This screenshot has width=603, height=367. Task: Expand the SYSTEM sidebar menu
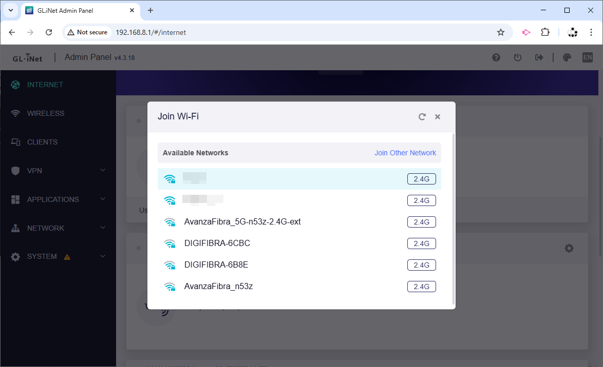coord(58,256)
